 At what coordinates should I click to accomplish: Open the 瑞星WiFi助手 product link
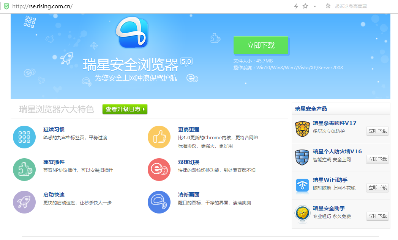pos(330,180)
